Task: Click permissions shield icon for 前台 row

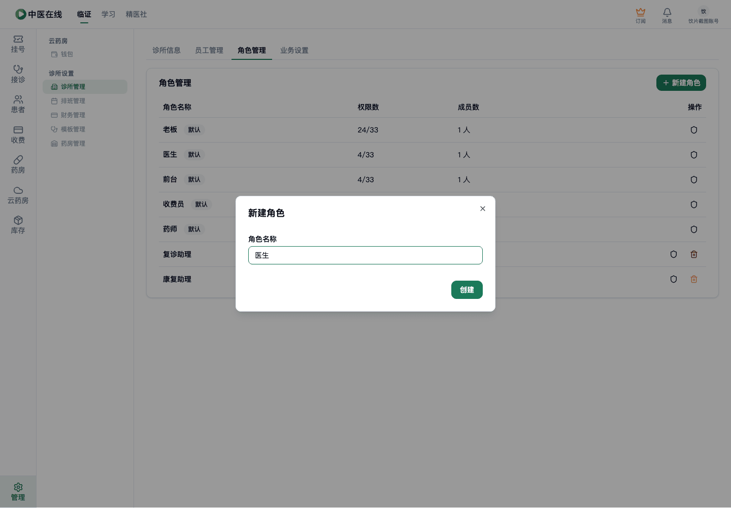Action: pyautogui.click(x=694, y=180)
